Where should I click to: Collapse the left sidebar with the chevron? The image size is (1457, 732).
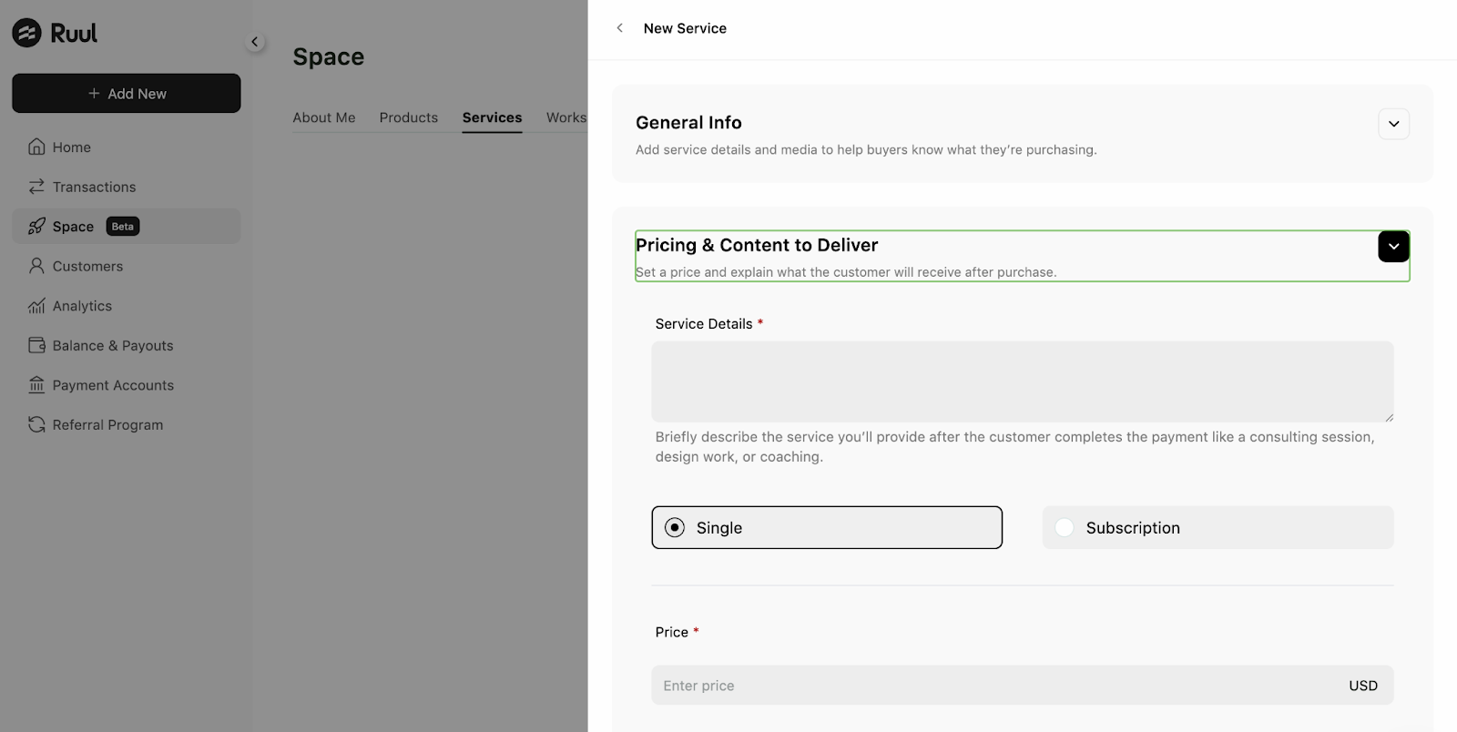pyautogui.click(x=255, y=42)
